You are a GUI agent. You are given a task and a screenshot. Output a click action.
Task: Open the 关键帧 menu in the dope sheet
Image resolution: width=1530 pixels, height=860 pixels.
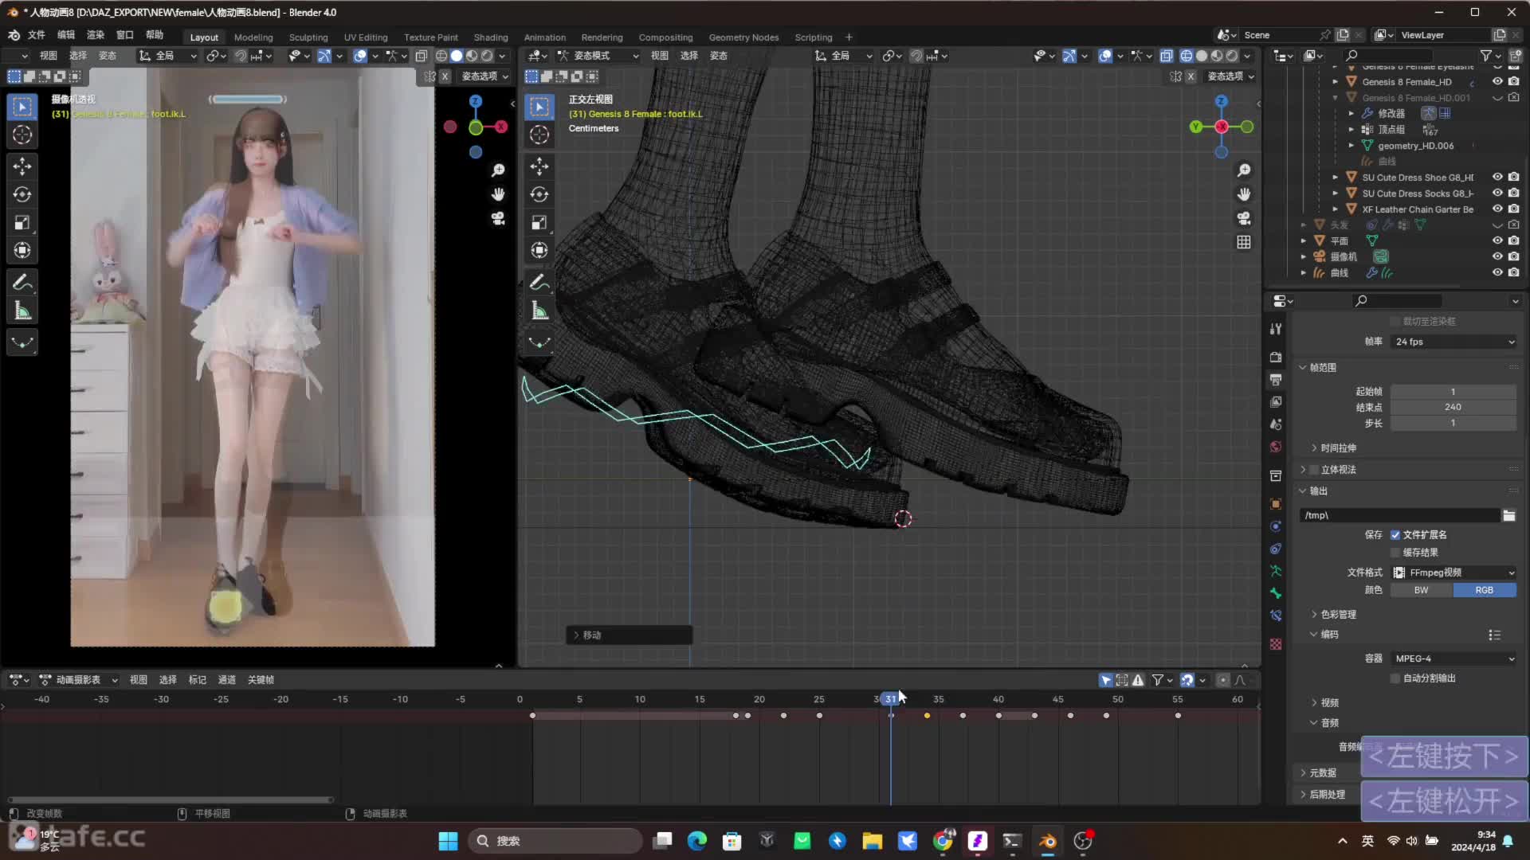(261, 680)
